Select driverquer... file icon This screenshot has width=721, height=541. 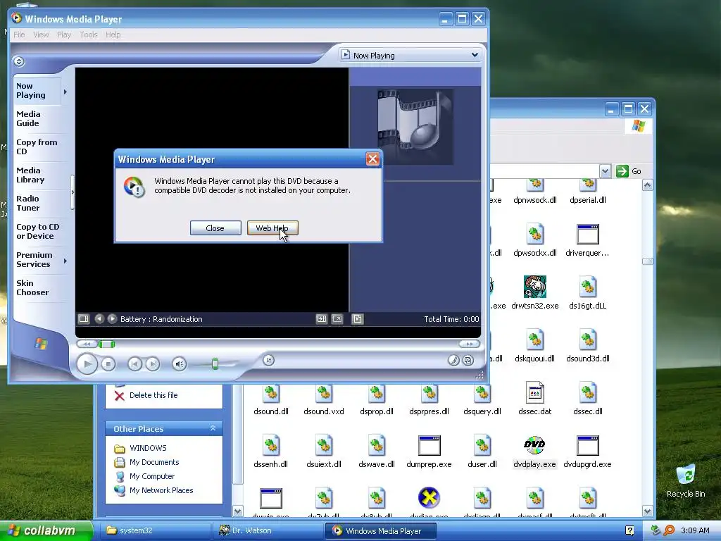tap(588, 240)
